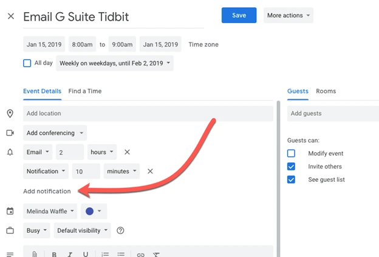Open the Guests tab
The height and width of the screenshot is (257, 379).
[298, 91]
